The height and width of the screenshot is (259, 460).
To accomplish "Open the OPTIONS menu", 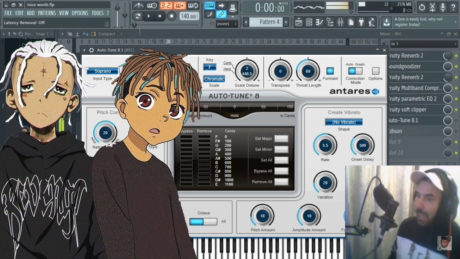I will click(x=80, y=13).
